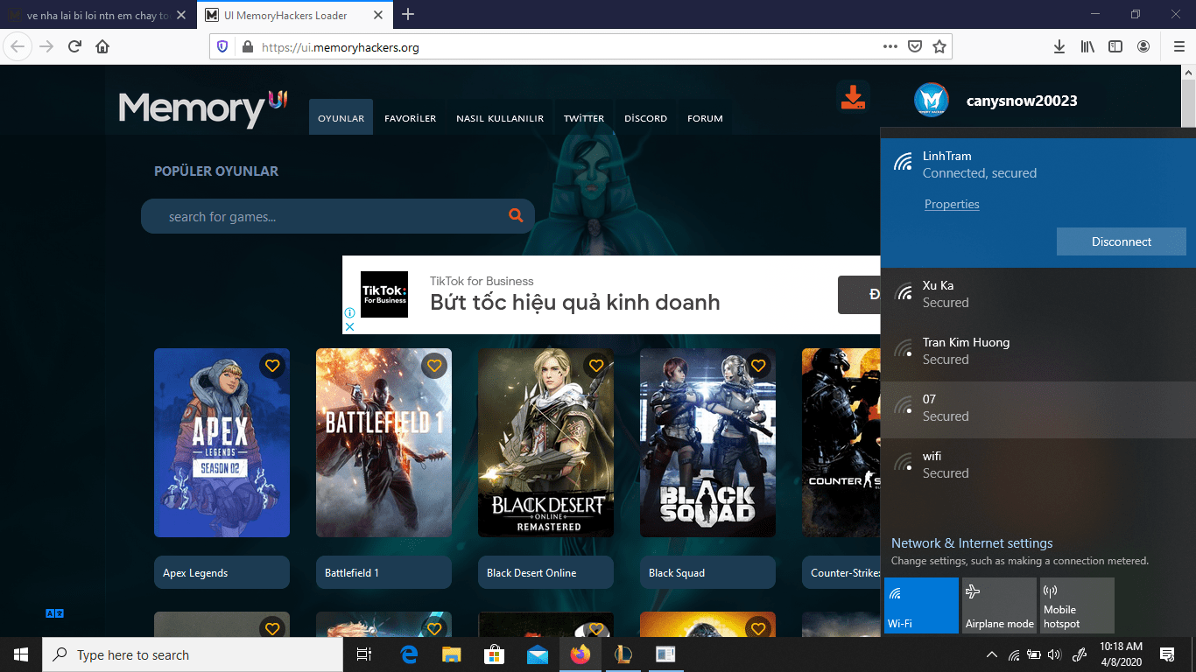Toggle the Mobile hotspot tile
The height and width of the screenshot is (672, 1196).
(x=1077, y=605)
